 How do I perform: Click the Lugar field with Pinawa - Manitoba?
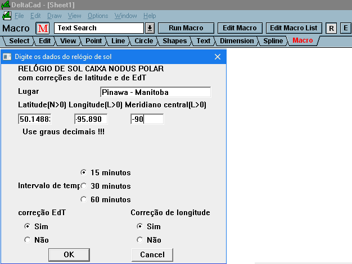(x=155, y=92)
